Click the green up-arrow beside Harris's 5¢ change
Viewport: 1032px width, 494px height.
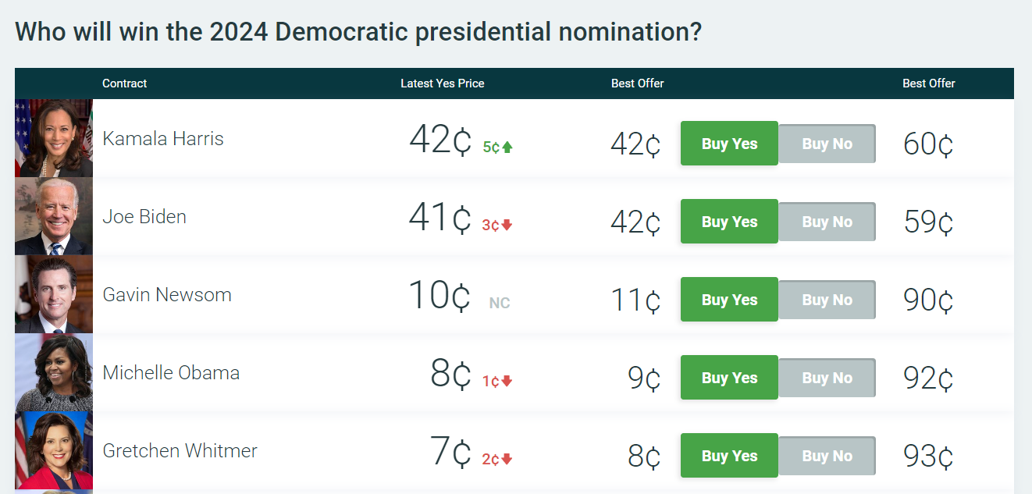[507, 147]
